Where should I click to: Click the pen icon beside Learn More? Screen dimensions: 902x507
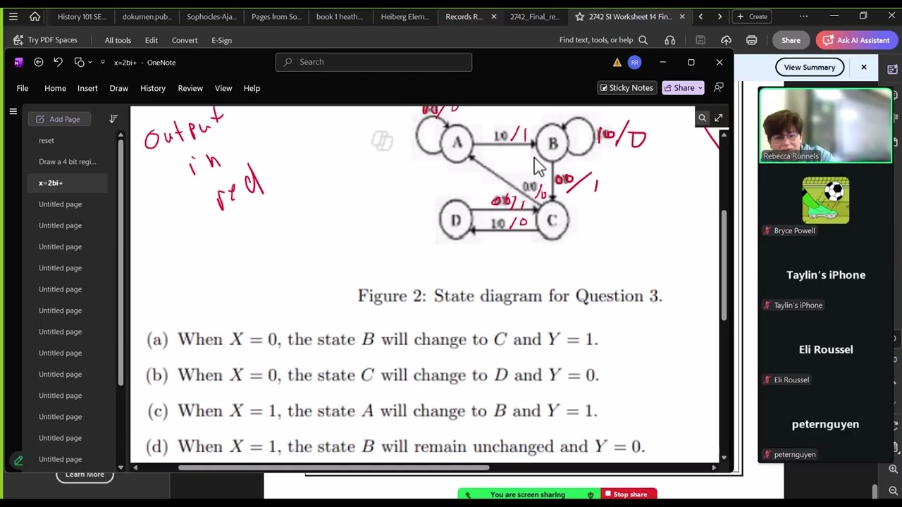point(18,461)
